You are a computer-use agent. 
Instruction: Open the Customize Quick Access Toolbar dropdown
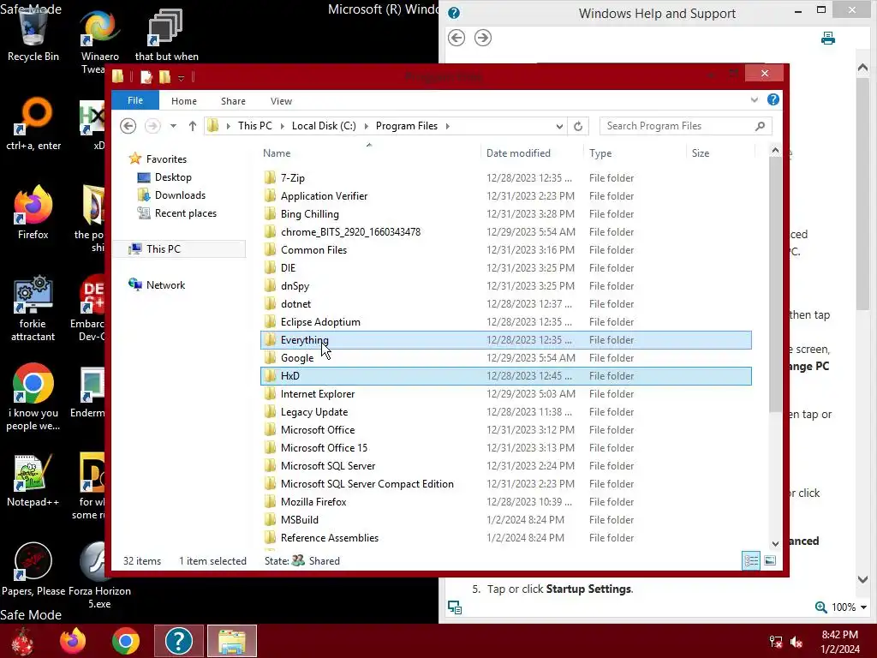coord(182,77)
